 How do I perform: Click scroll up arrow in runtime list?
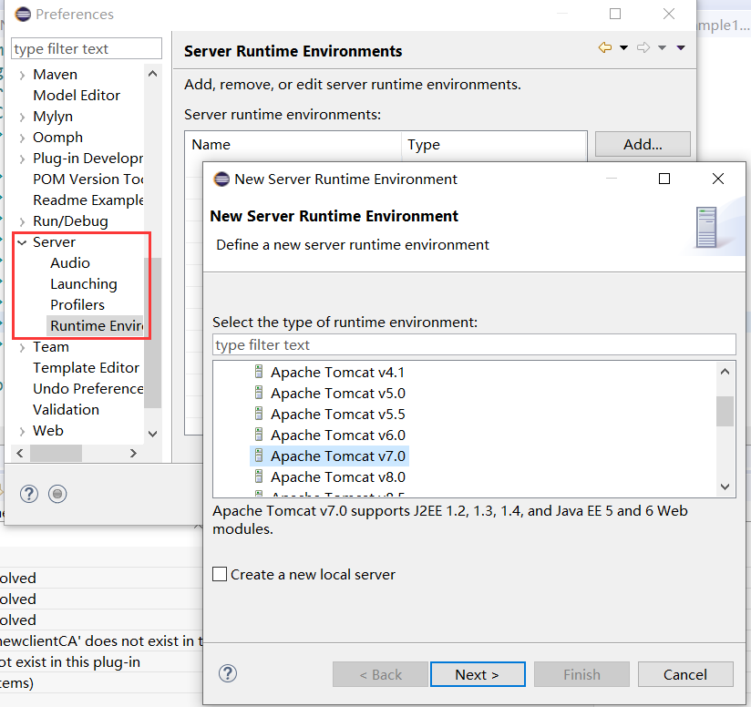point(725,372)
